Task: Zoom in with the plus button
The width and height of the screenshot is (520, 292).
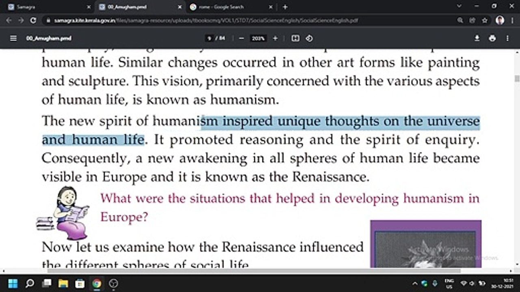Action: coord(275,38)
